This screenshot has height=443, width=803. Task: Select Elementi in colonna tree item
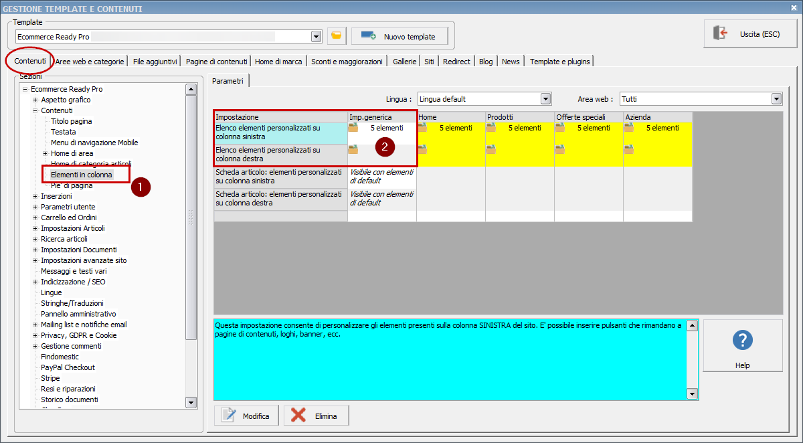point(82,175)
